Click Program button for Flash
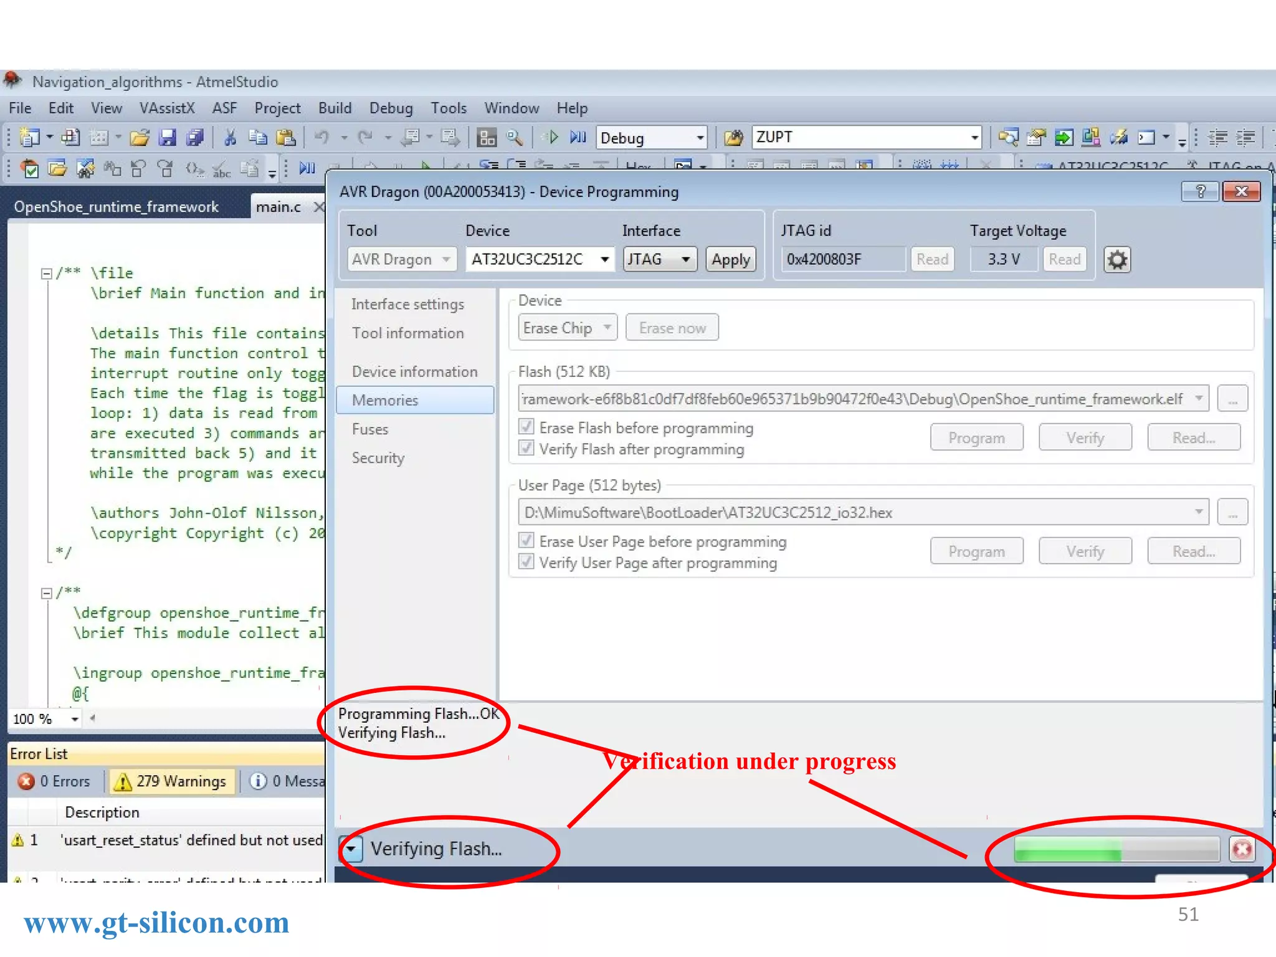Viewport: 1276px width, 957px height. [976, 438]
